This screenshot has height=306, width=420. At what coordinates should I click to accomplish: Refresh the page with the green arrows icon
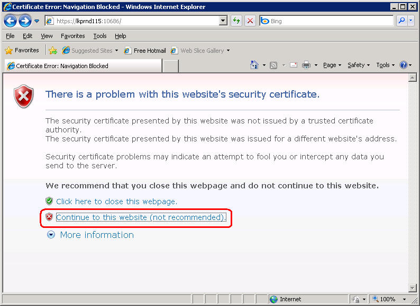click(x=236, y=21)
